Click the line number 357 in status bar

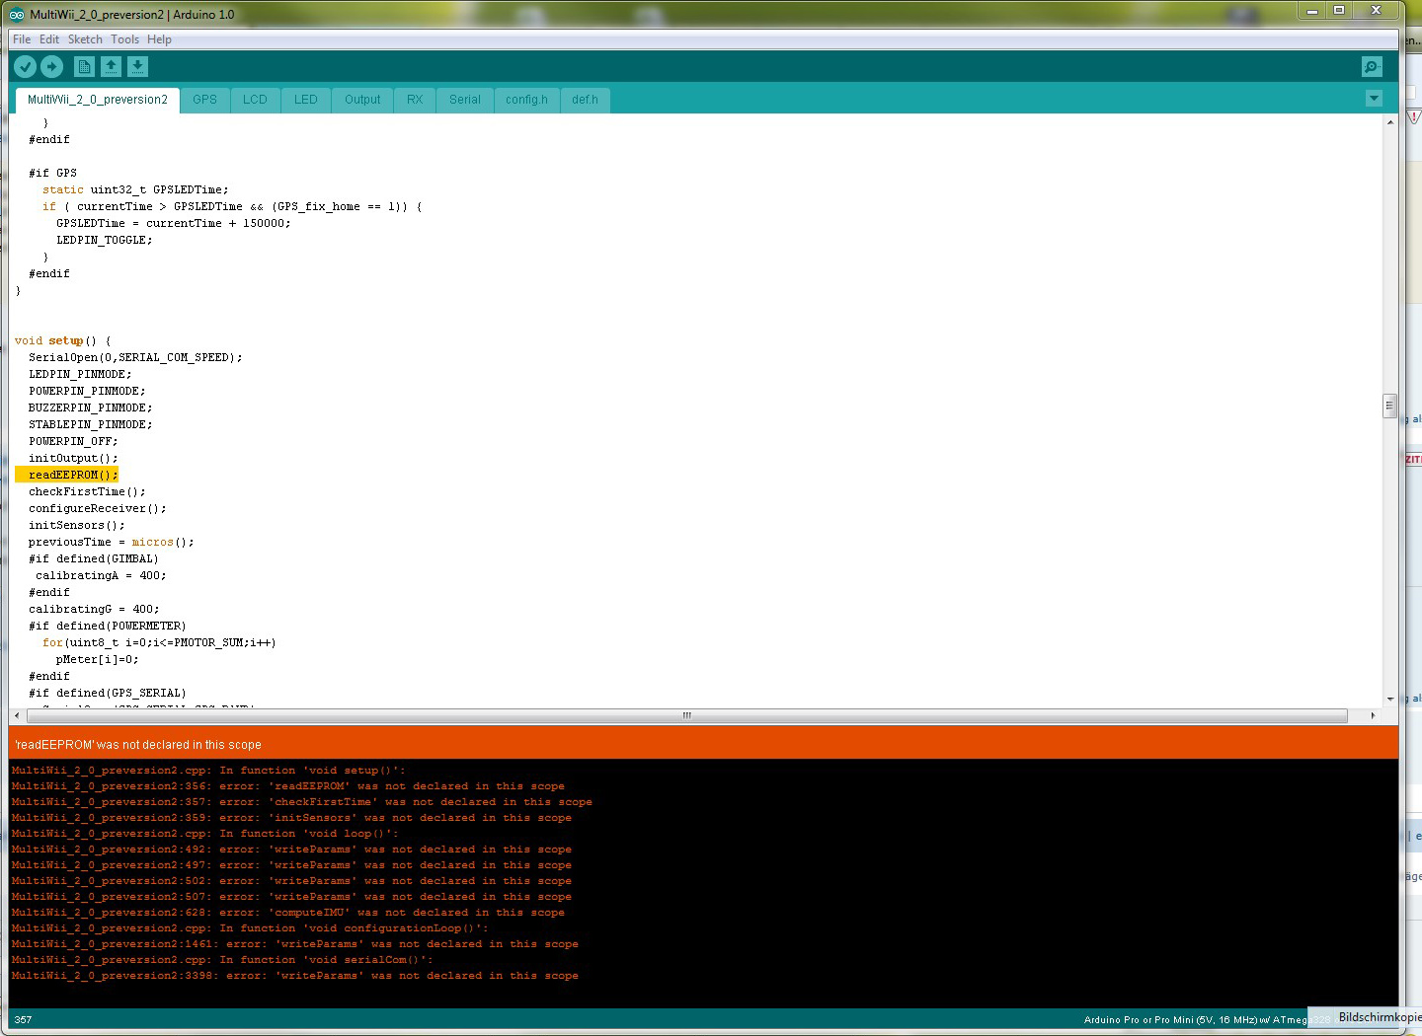(x=24, y=1019)
